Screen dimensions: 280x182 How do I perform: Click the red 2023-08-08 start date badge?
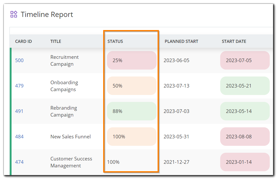point(245,137)
